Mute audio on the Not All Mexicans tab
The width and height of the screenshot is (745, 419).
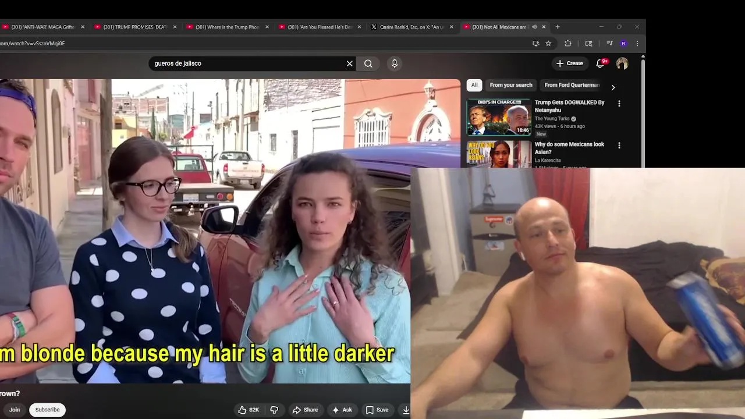point(534,27)
